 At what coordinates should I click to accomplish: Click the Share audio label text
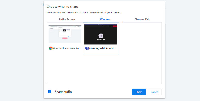[63, 92]
